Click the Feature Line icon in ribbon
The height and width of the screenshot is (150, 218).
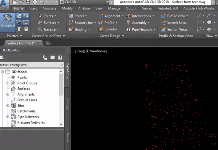[71, 22]
